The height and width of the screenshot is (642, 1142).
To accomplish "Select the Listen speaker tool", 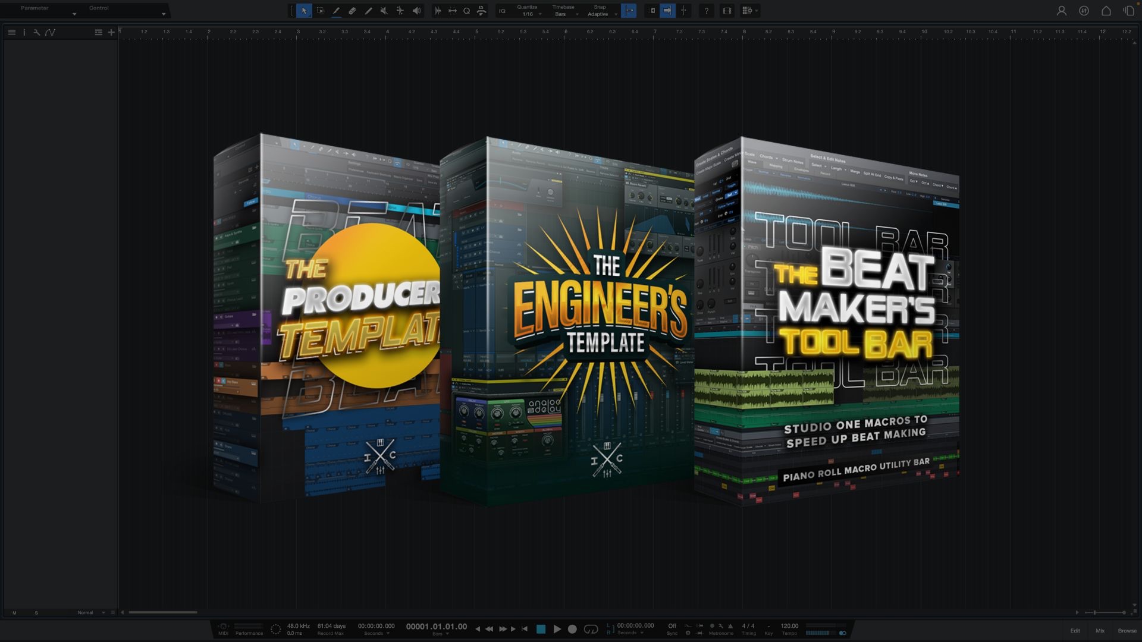I will click(416, 11).
